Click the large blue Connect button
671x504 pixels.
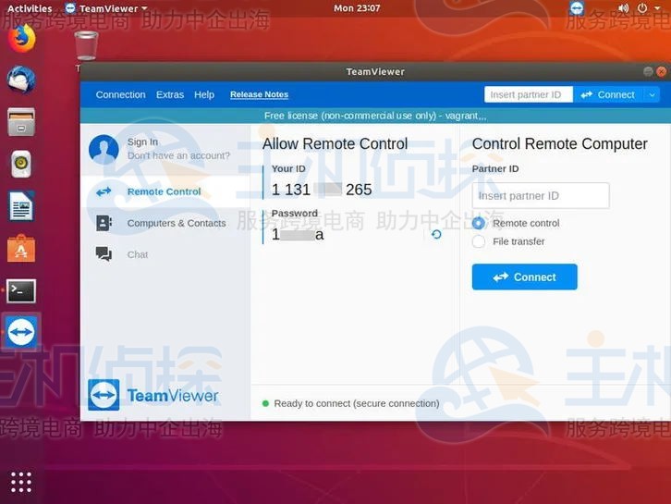click(x=524, y=277)
